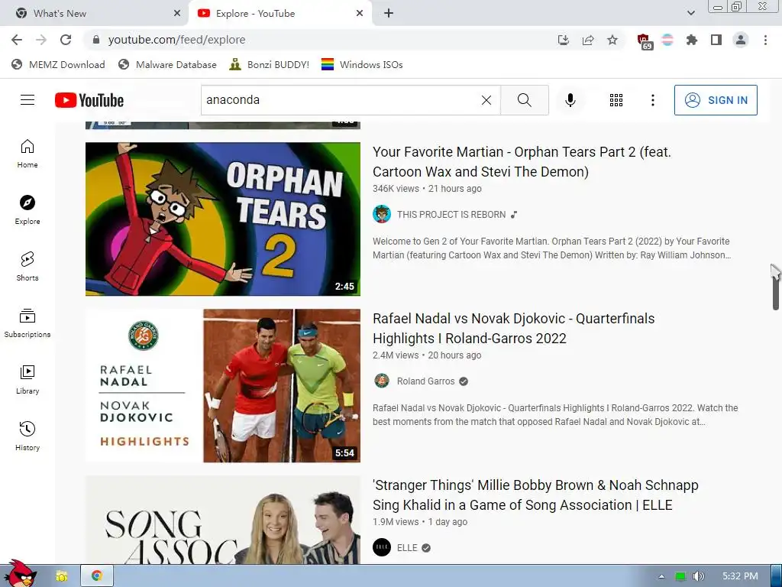
Task: Go back with the browser back arrow
Action: pyautogui.click(x=17, y=40)
